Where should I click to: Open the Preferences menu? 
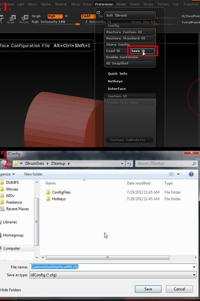[x=104, y=4]
